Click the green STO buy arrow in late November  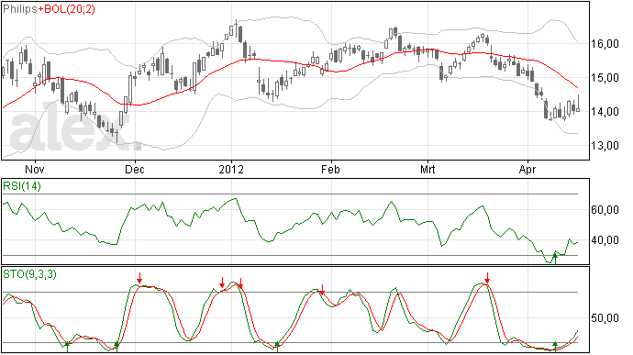pyautogui.click(x=117, y=347)
